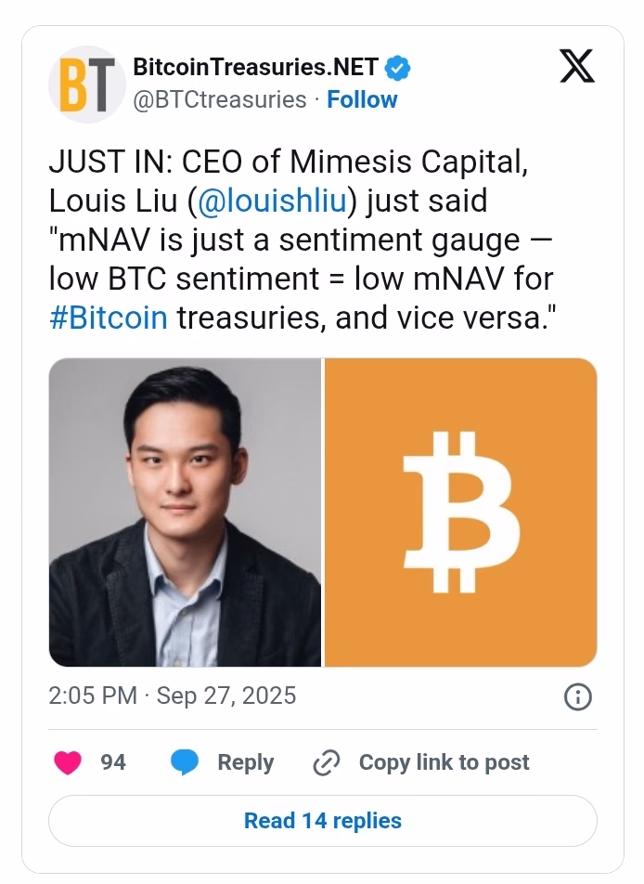Viewport: 644px width, 884px height.
Task: Click the info icon beside the timestamp
Action: click(577, 696)
